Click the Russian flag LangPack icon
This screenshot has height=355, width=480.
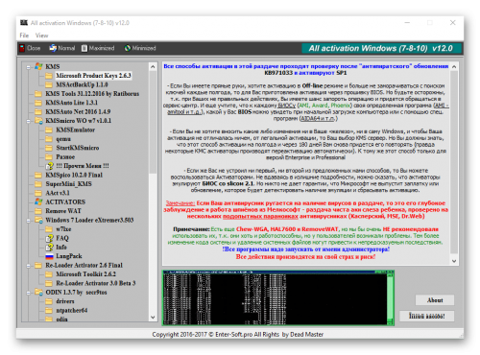coord(49,256)
